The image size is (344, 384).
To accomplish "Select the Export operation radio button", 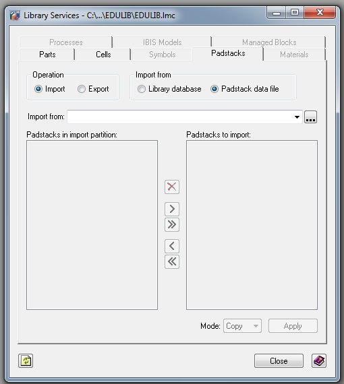I will point(82,89).
